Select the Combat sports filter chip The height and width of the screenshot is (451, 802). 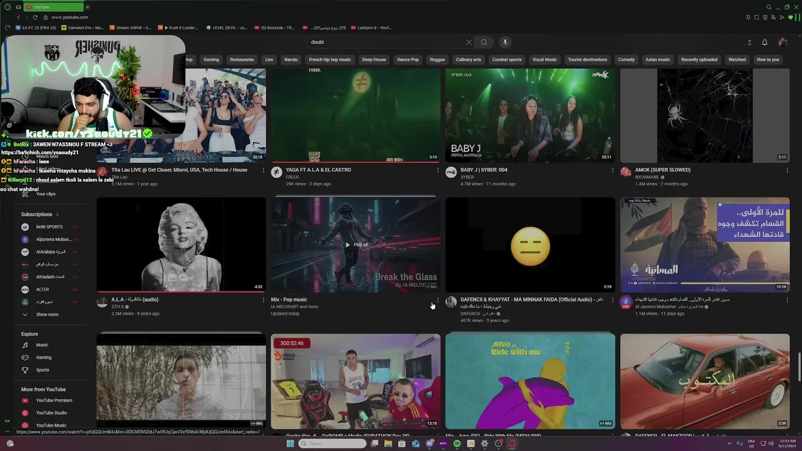click(x=507, y=60)
